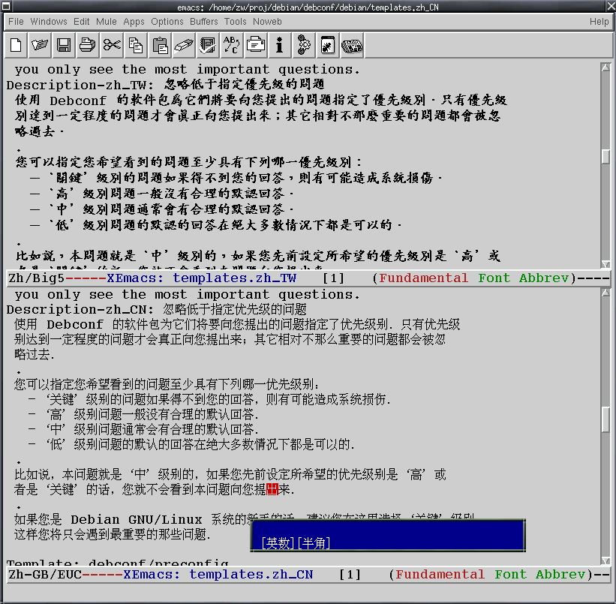
Task: Click the open folder toolbar icon
Action: coord(40,45)
